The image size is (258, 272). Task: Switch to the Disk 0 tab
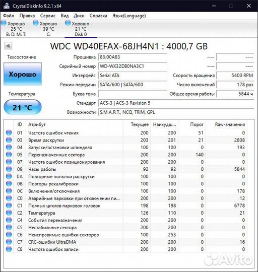click(81, 29)
